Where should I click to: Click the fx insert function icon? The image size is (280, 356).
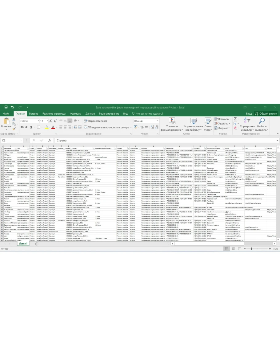tap(50, 140)
